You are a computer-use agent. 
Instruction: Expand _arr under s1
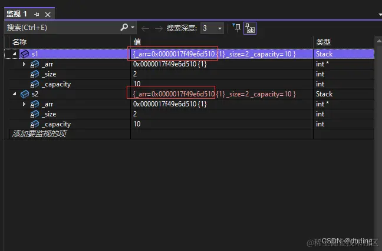click(x=24, y=64)
